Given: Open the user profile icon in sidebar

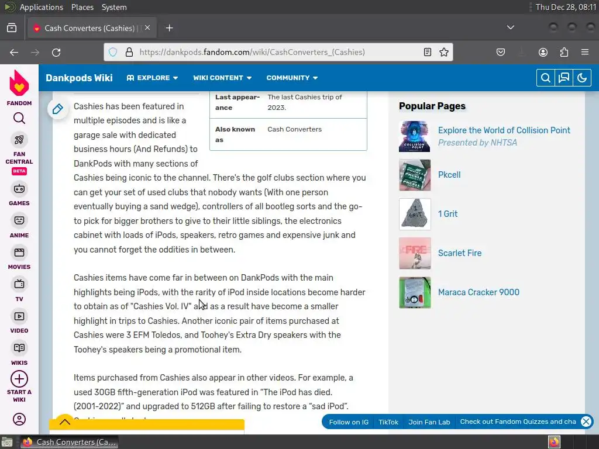Looking at the screenshot, I should 19,419.
